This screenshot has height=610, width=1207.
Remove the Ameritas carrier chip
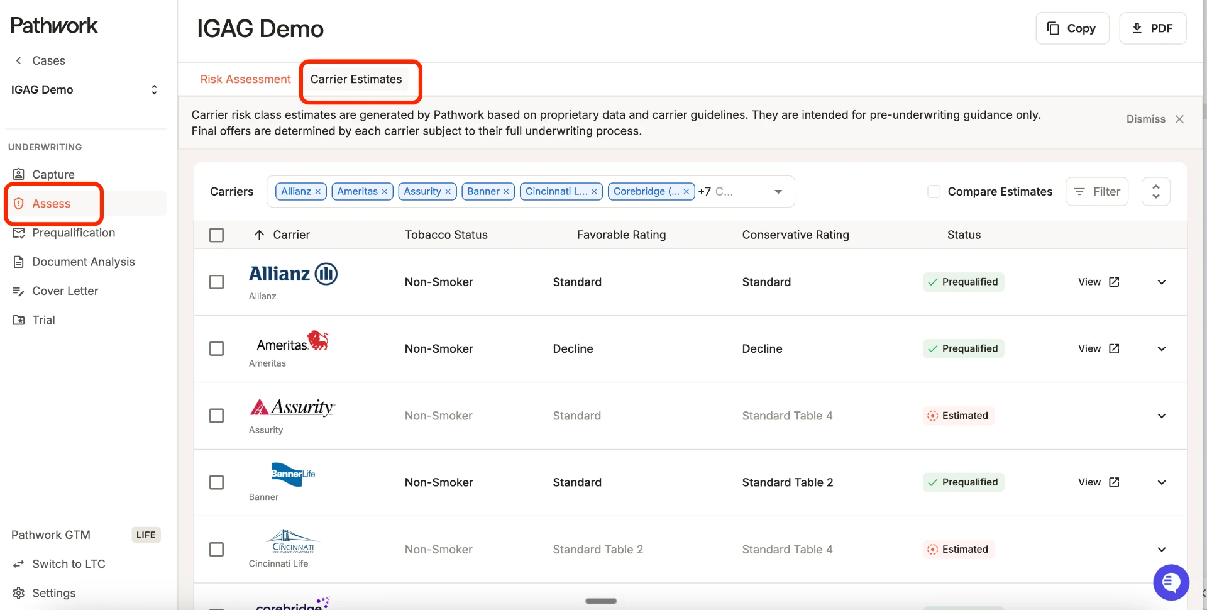(x=385, y=192)
